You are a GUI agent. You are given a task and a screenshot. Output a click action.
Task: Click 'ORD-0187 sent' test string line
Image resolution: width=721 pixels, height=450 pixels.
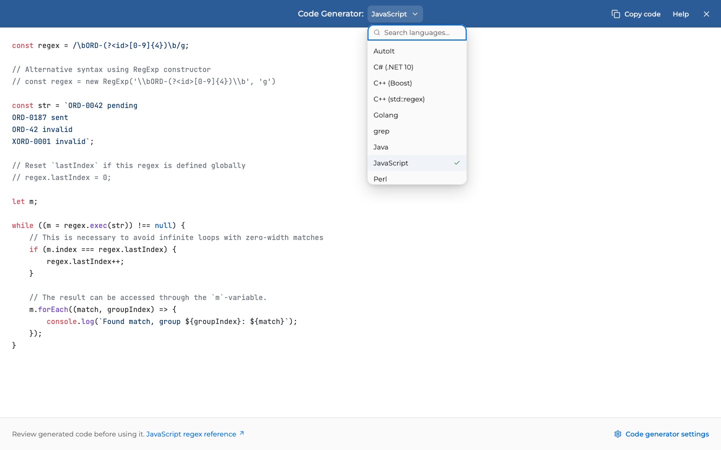[40, 117]
